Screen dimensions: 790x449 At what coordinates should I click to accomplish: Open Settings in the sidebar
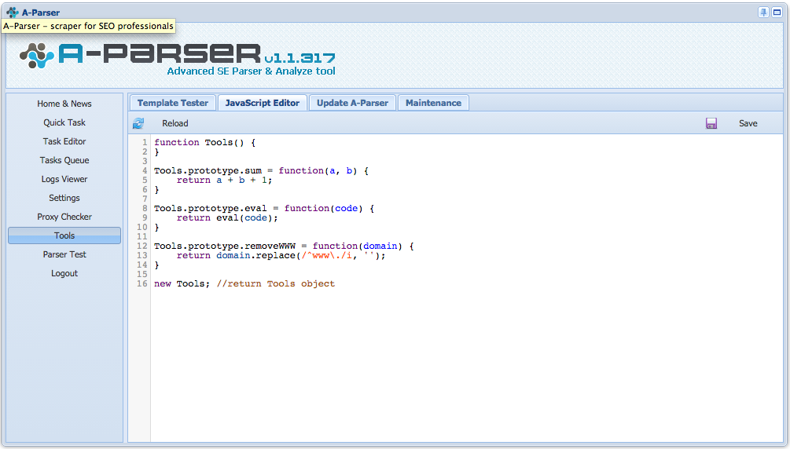(x=64, y=198)
